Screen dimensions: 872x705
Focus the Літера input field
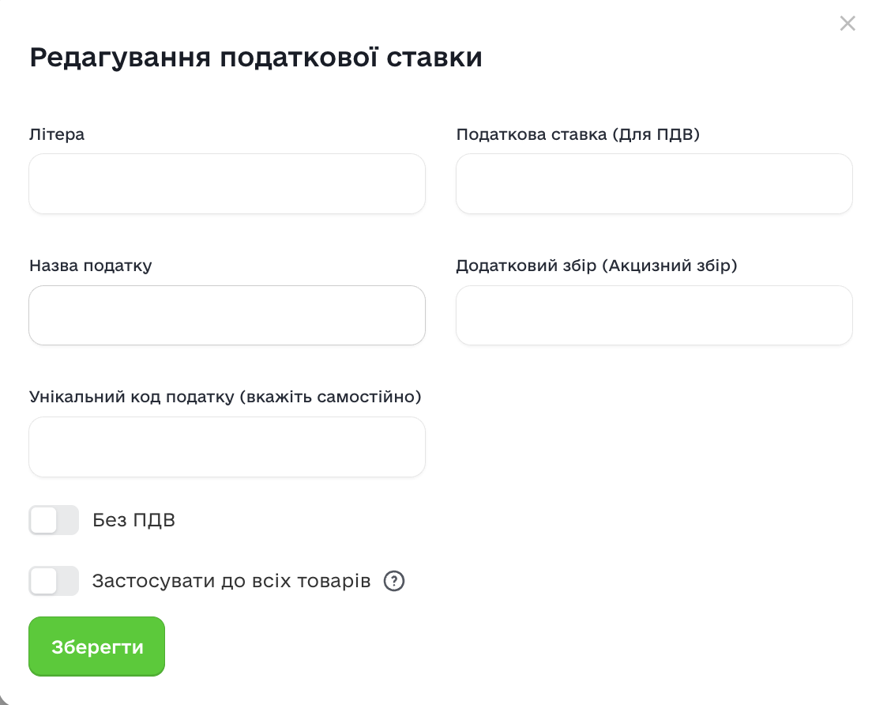(x=227, y=184)
